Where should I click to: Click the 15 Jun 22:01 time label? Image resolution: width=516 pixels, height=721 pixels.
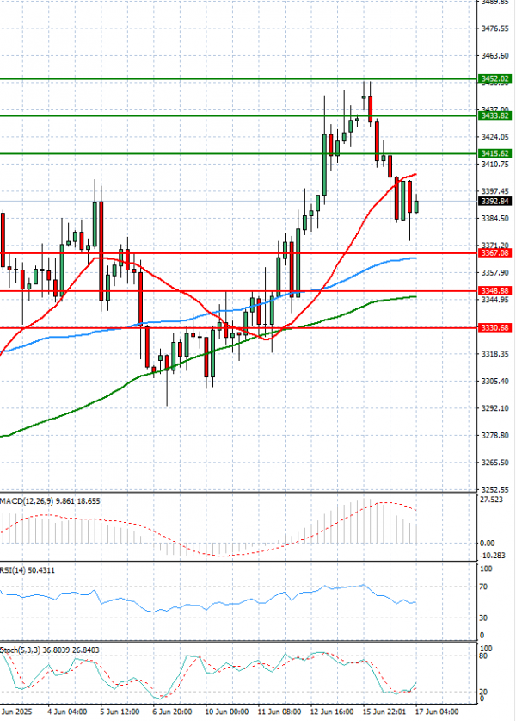[x=384, y=712]
